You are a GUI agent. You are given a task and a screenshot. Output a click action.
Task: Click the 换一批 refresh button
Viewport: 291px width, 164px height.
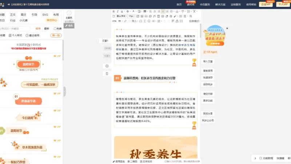pos(56,35)
